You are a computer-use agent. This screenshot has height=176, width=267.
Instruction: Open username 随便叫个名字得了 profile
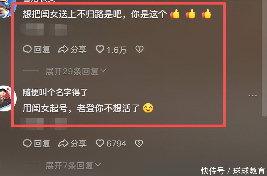pyautogui.click(x=55, y=92)
